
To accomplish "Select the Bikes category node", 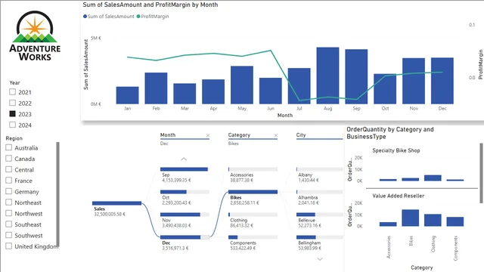I will click(x=253, y=192).
